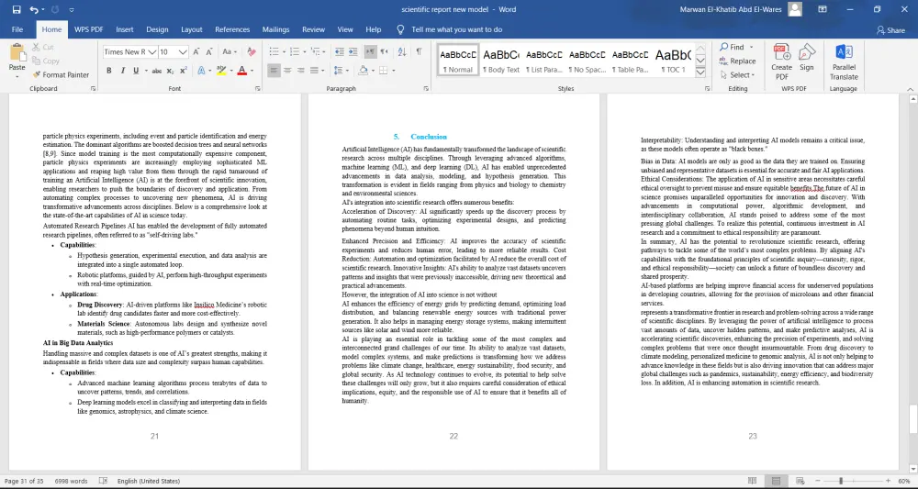Increase font size with Grow Font icon
The height and width of the screenshot is (489, 918).
(196, 52)
